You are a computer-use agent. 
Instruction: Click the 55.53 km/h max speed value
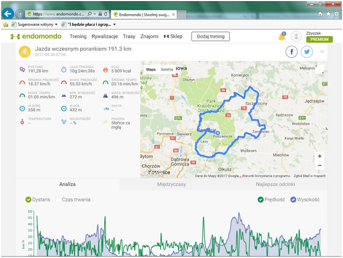pyautogui.click(x=81, y=84)
